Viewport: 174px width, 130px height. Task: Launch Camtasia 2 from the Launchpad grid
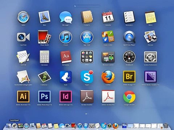[44, 77]
